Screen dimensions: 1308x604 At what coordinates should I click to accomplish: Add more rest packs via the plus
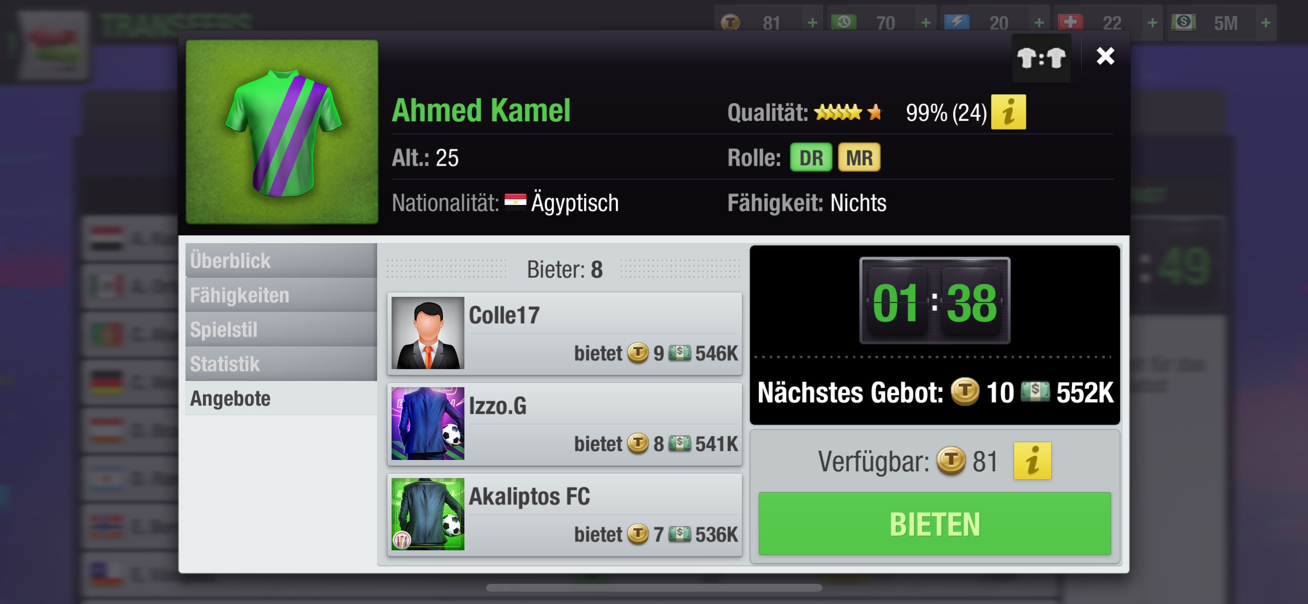[x=926, y=23]
